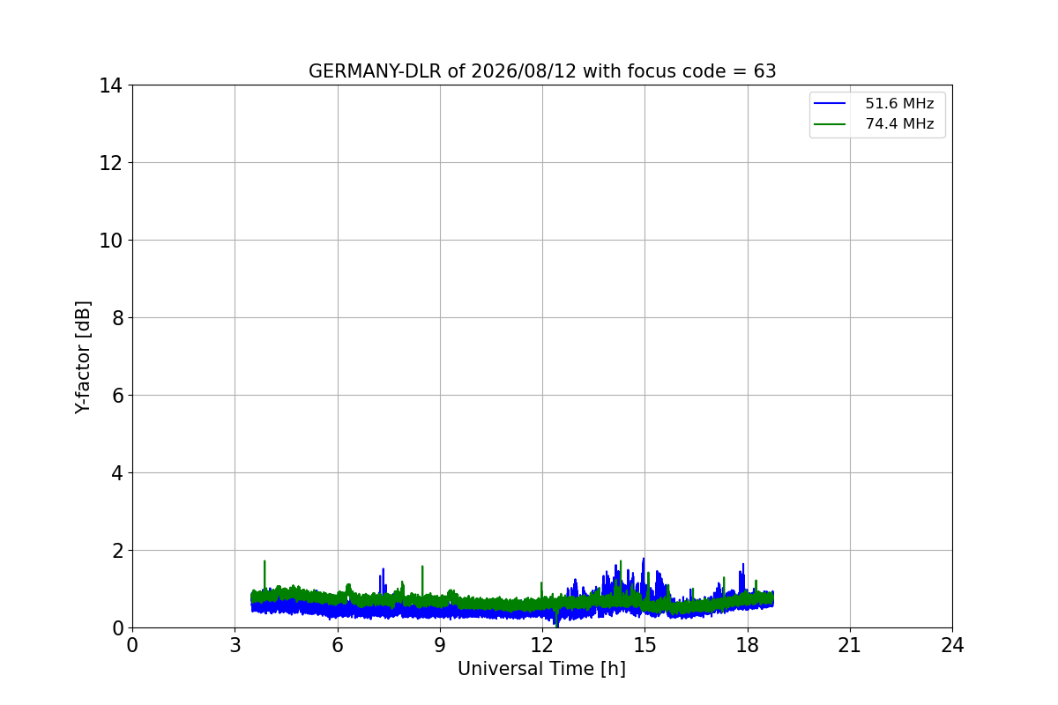Viewport: 1058px width, 705px height.
Task: Click the x-axis tick label 12
Action: (x=542, y=645)
